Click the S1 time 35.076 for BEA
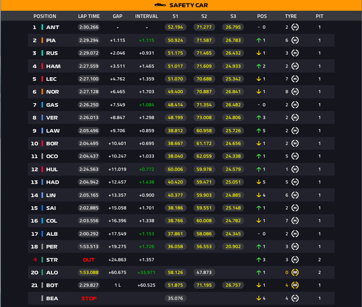 coord(175,298)
